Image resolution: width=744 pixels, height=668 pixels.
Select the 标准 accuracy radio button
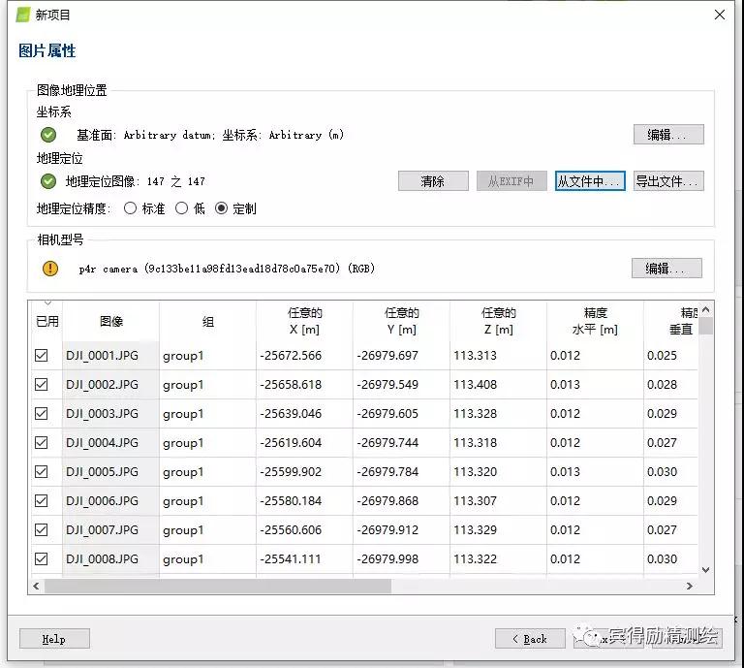tap(131, 208)
